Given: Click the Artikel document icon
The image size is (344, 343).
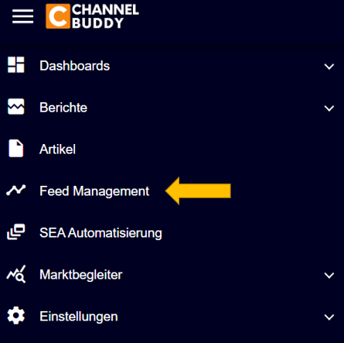Looking at the screenshot, I should [x=16, y=149].
